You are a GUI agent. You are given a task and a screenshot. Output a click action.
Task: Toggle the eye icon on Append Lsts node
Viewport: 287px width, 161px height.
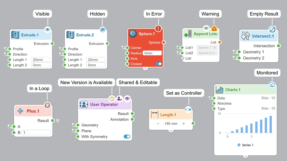[x=206, y=28]
